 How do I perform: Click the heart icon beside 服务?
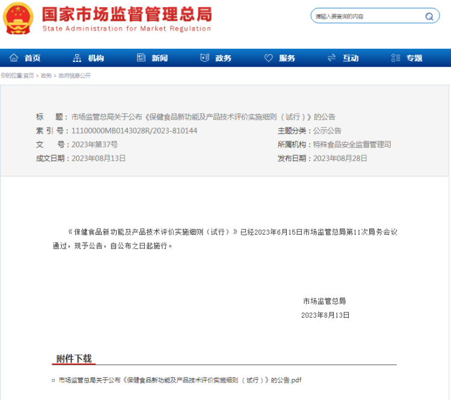point(268,58)
